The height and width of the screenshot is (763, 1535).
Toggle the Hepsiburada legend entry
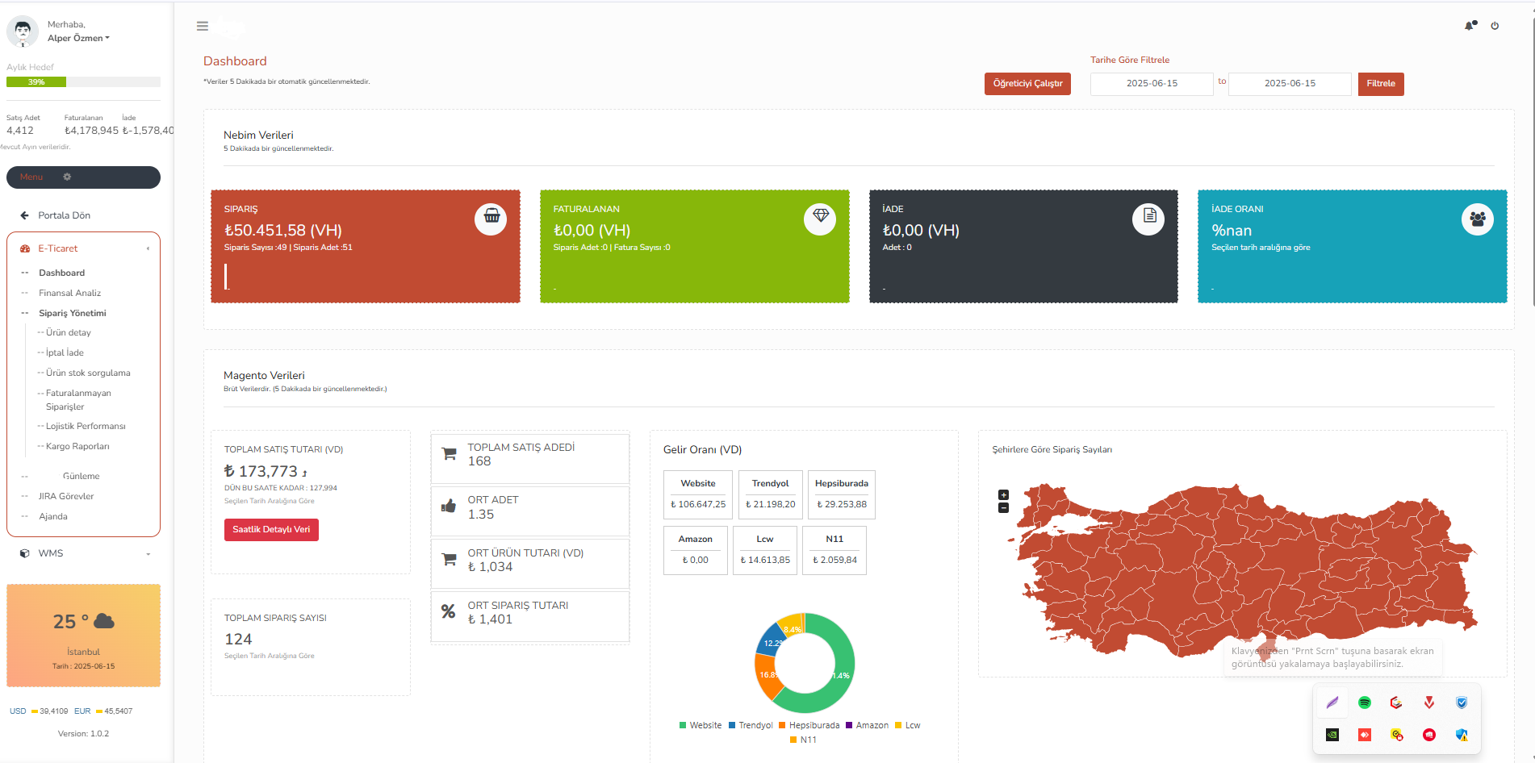pos(809,725)
